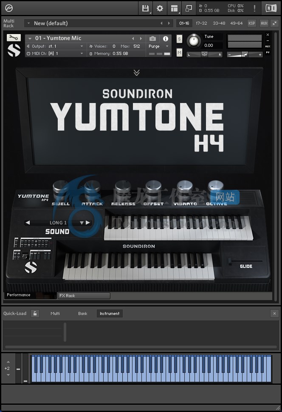Go to previous multi preset arrow

pyautogui.click(x=161, y=23)
